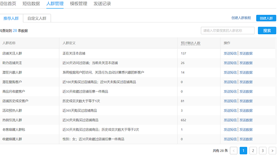Go to page 2 of results

pyautogui.click(x=253, y=151)
